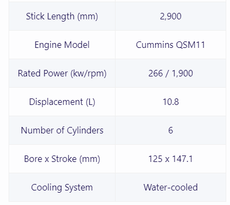Select the Water-cooled value cell
This screenshot has width=230, height=205.
tap(170, 187)
